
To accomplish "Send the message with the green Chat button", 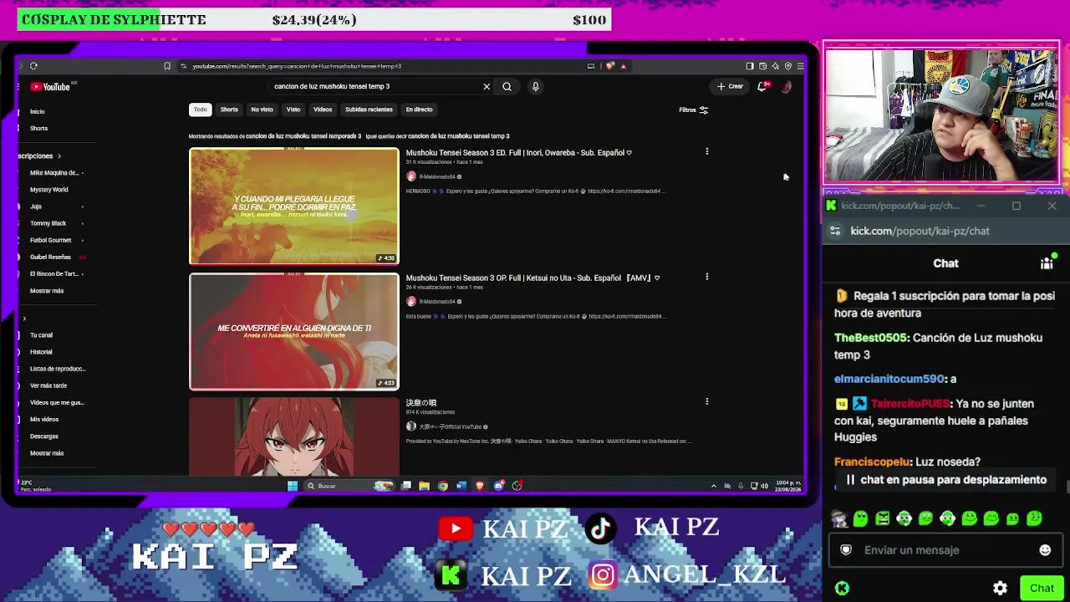I will [1042, 588].
